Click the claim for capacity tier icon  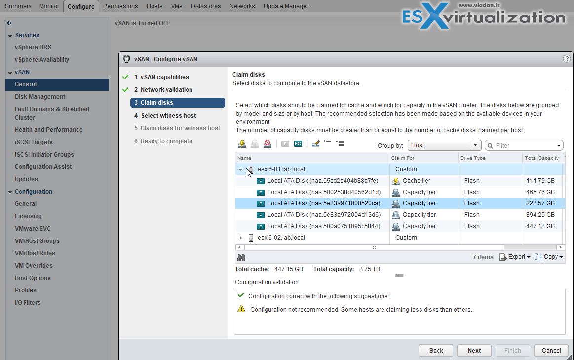[255, 144]
